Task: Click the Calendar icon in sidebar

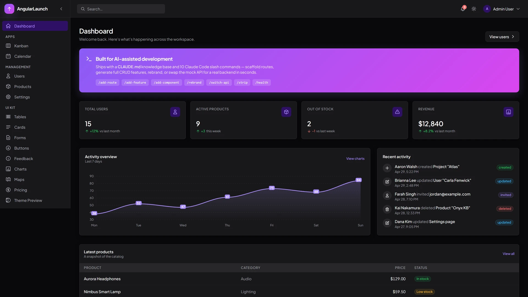Action: click(8, 56)
